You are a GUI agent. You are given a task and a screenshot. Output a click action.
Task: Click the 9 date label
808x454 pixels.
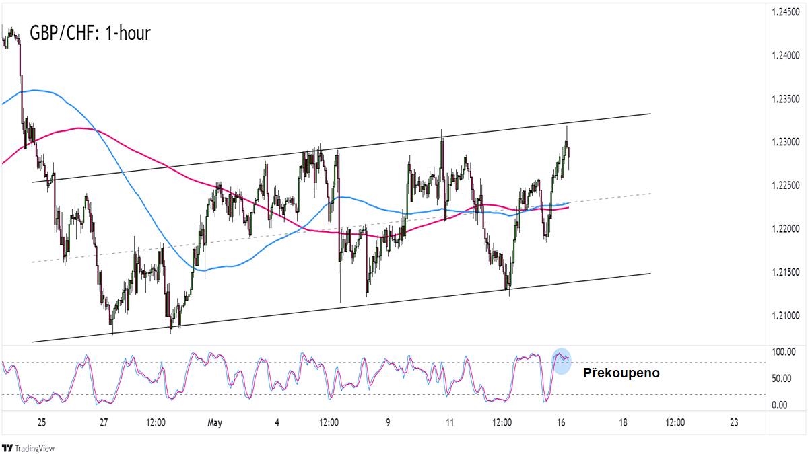pos(388,423)
